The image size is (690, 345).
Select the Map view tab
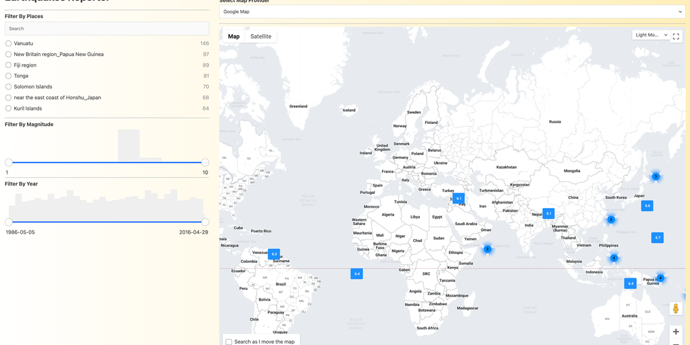(x=234, y=36)
